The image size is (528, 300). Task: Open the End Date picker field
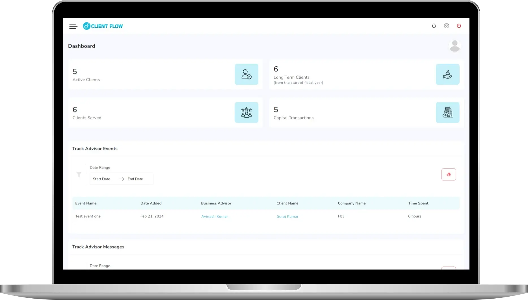click(x=135, y=179)
